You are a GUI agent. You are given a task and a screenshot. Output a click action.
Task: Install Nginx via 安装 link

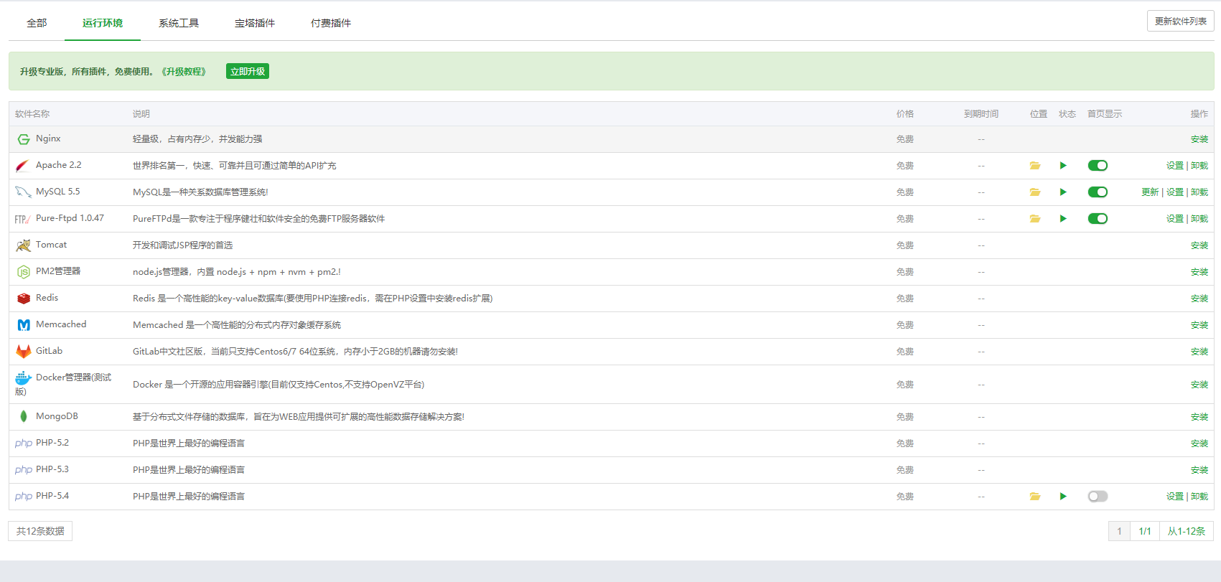[x=1199, y=139]
